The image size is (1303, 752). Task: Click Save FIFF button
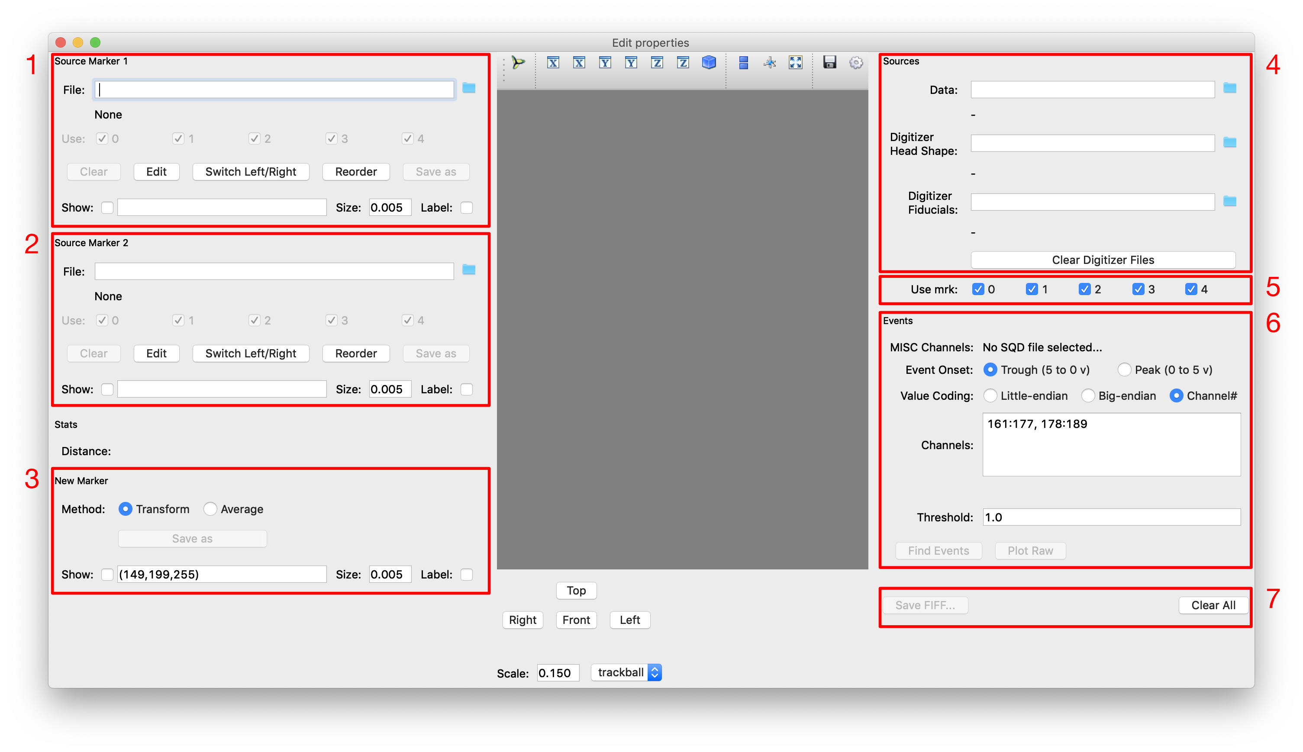[927, 604]
